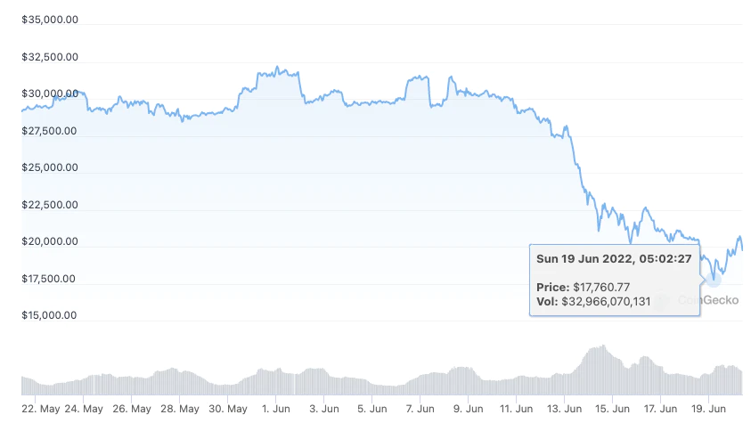This screenshot has height=423, width=751.
Task: Click the CoinGecko watermark logo
Action: (698, 300)
